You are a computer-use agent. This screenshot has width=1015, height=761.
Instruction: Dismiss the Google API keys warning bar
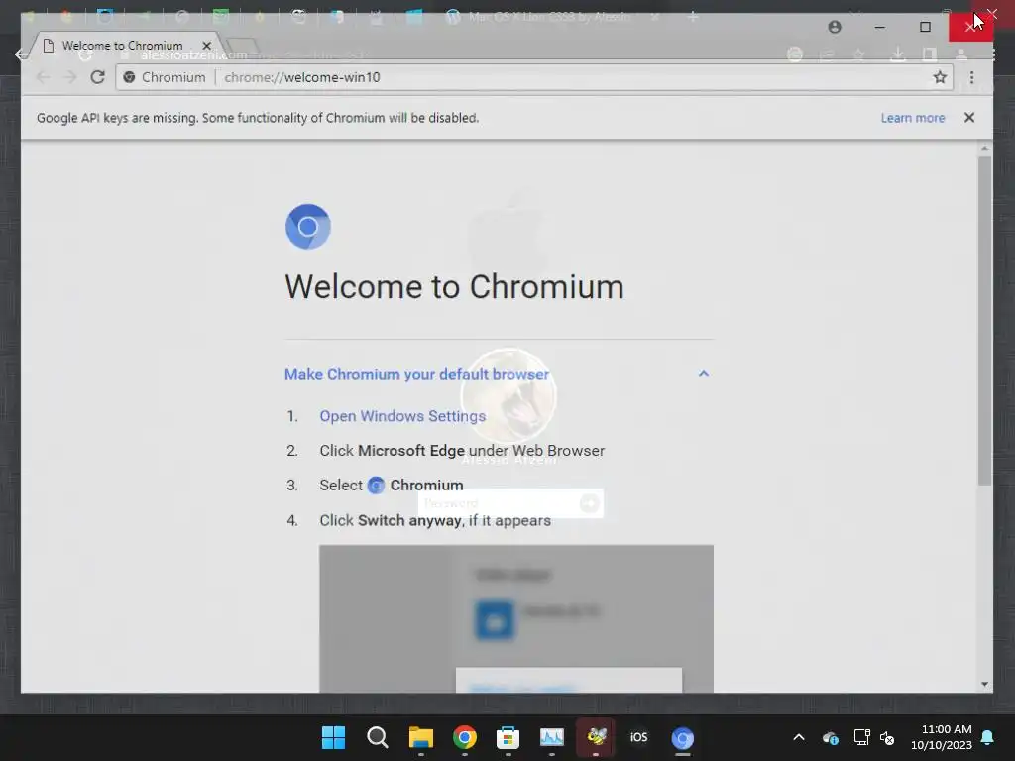coord(969,118)
